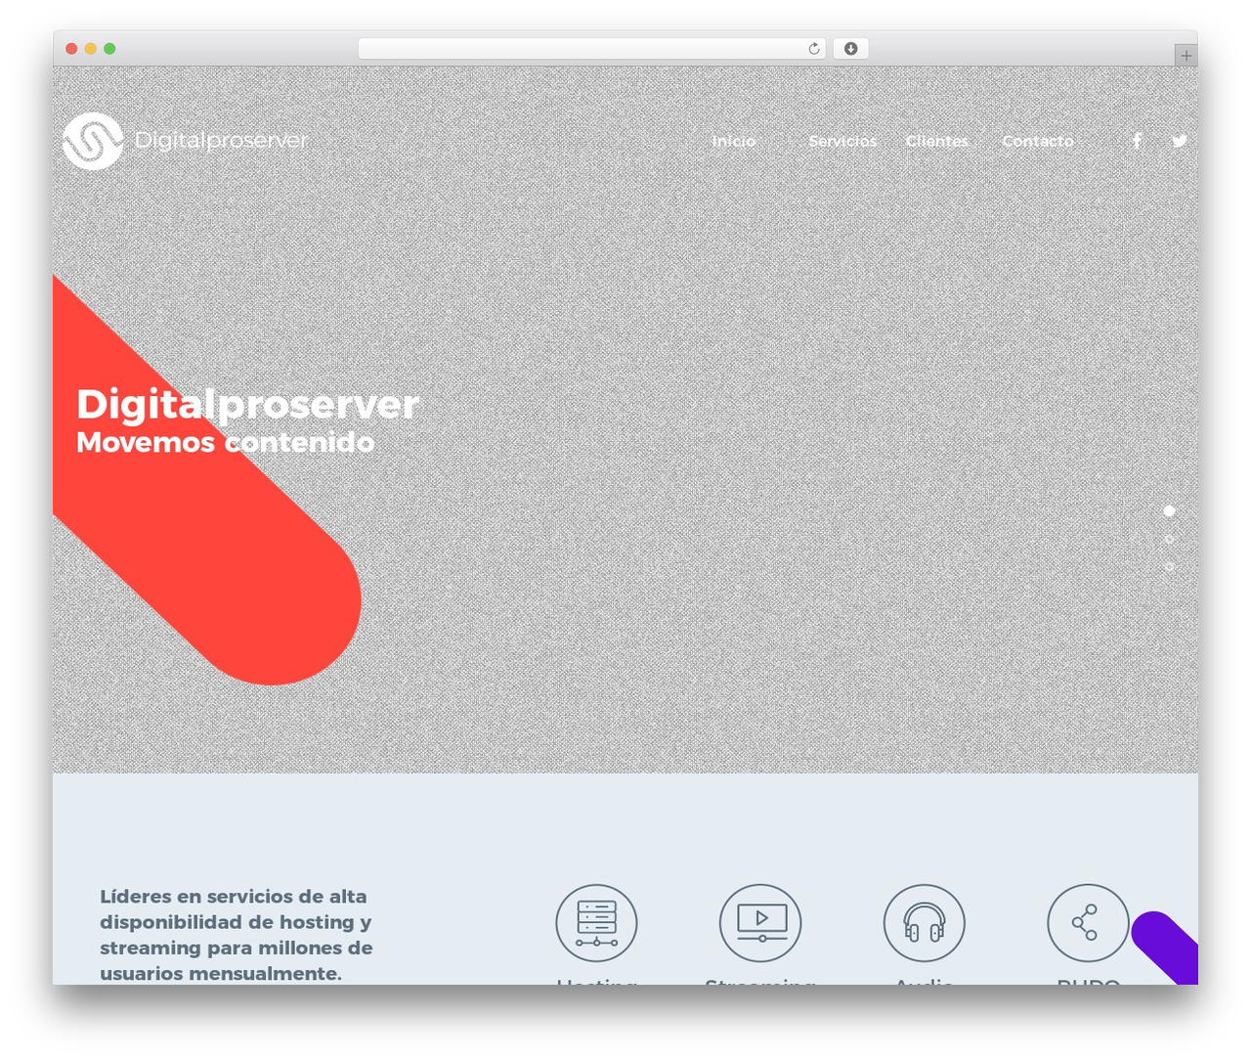Open the Contacto menu item
Image resolution: width=1251 pixels, height=1060 pixels.
pos(1038,141)
